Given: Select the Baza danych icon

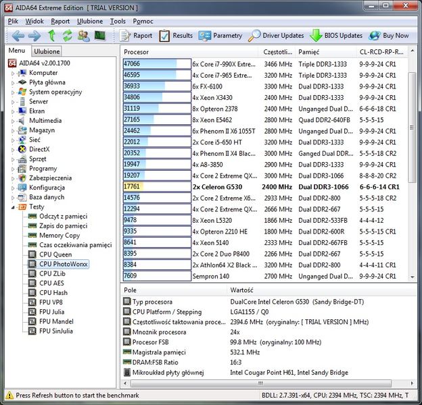Looking at the screenshot, I should pyautogui.click(x=22, y=197).
